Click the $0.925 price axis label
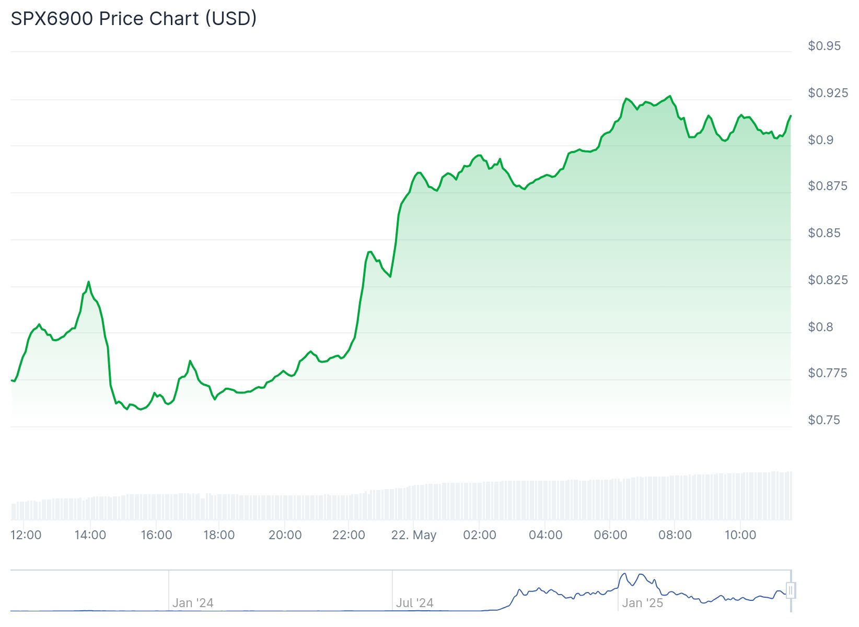Screen dimensions: 859x627 [x=828, y=93]
